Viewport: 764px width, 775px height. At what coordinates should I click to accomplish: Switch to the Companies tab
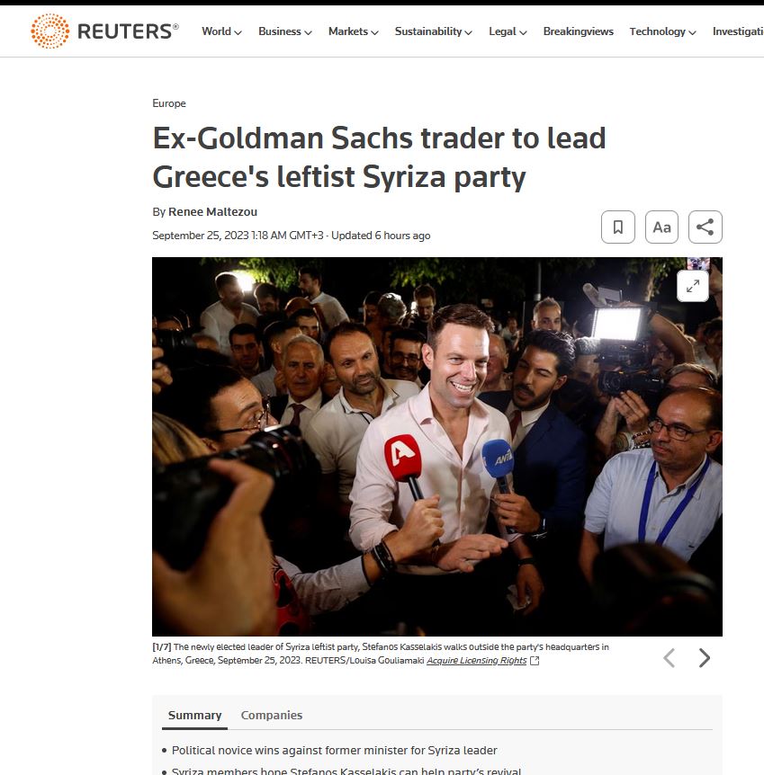tap(271, 715)
